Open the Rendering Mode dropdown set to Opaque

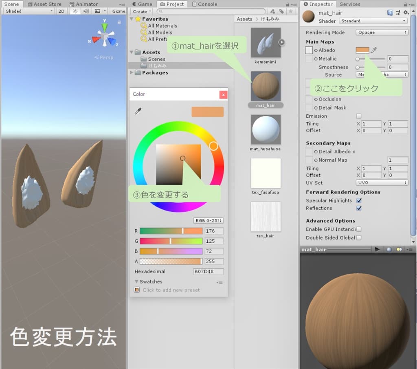382,32
